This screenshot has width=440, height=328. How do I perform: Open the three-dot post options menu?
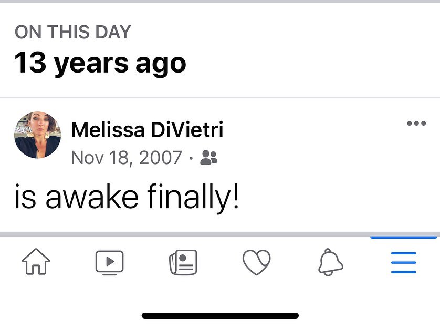[x=416, y=124]
